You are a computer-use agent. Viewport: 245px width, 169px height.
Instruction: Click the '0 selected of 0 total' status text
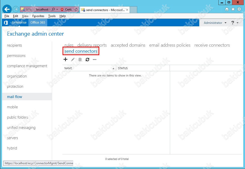coord(117,159)
